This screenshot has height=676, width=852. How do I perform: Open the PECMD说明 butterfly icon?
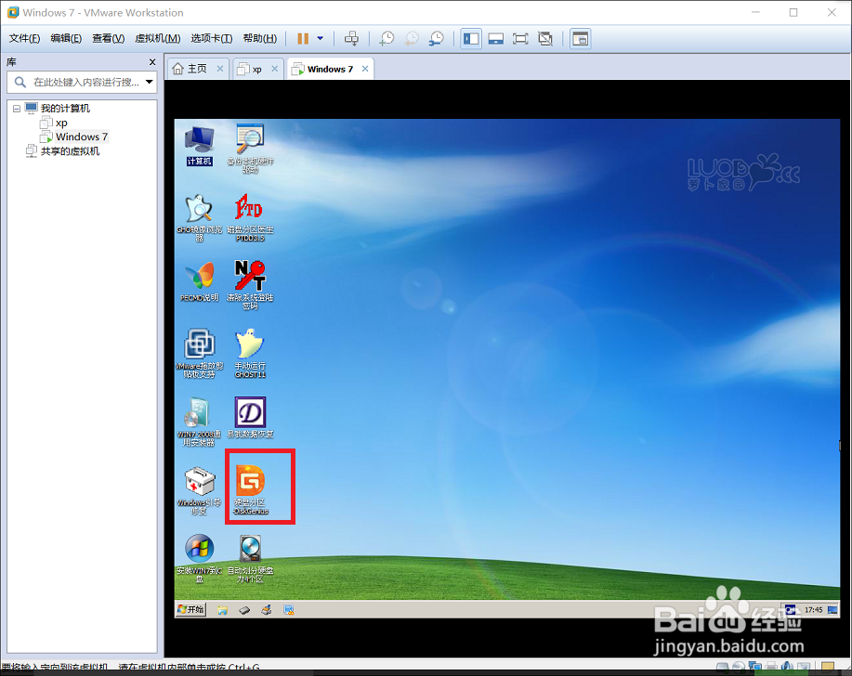coord(200,281)
